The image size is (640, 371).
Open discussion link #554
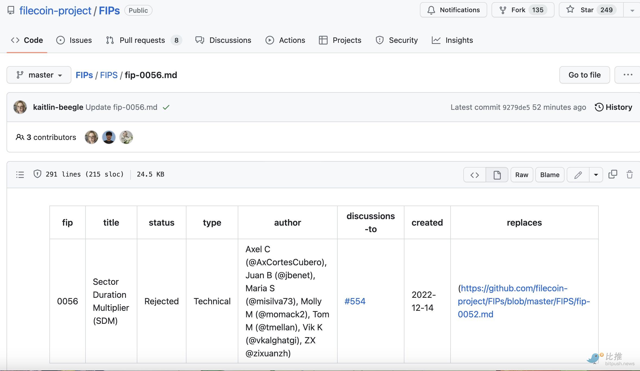point(355,301)
